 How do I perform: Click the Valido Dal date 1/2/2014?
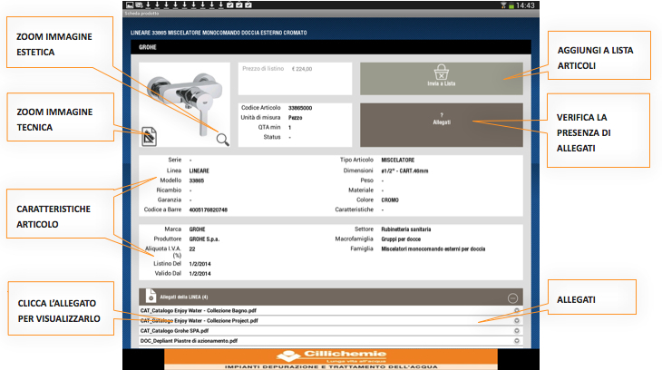point(200,274)
